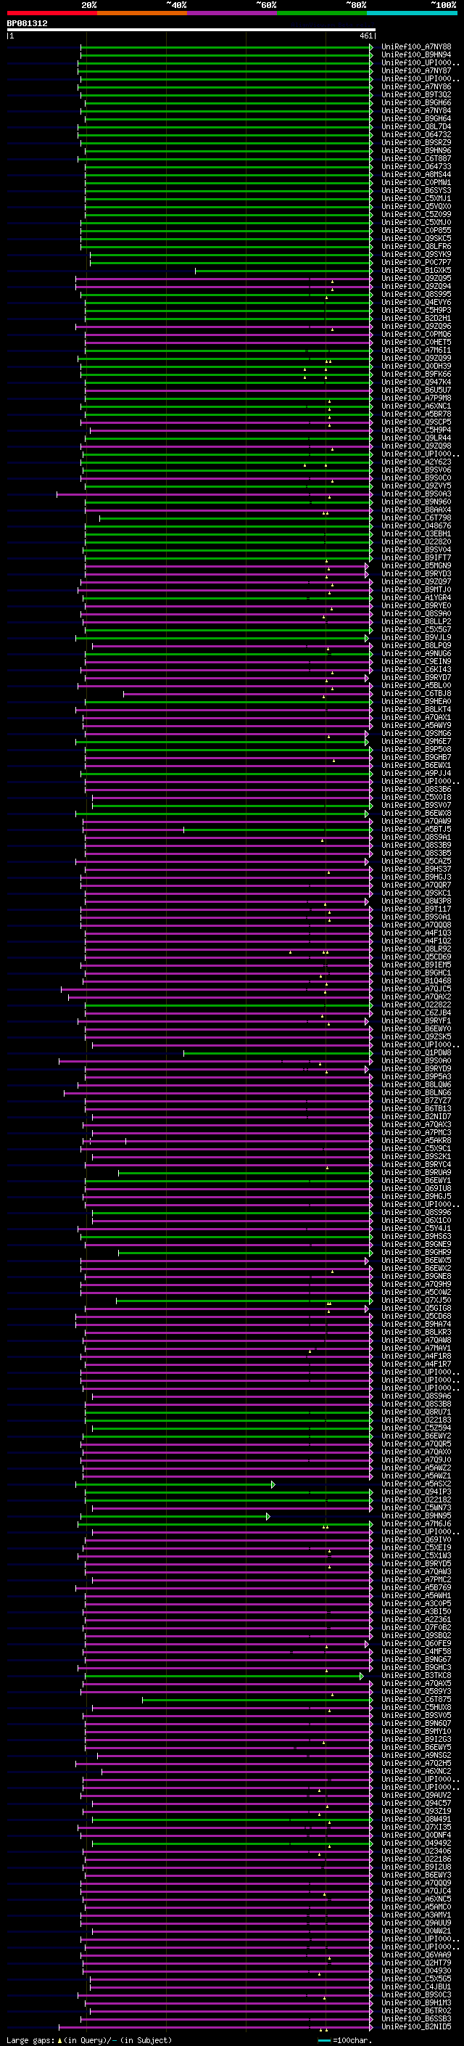Viewport: 464px width, 2046px height.
Task: Select the UniRef100_A4F1Q3 label
Action: tap(415, 933)
